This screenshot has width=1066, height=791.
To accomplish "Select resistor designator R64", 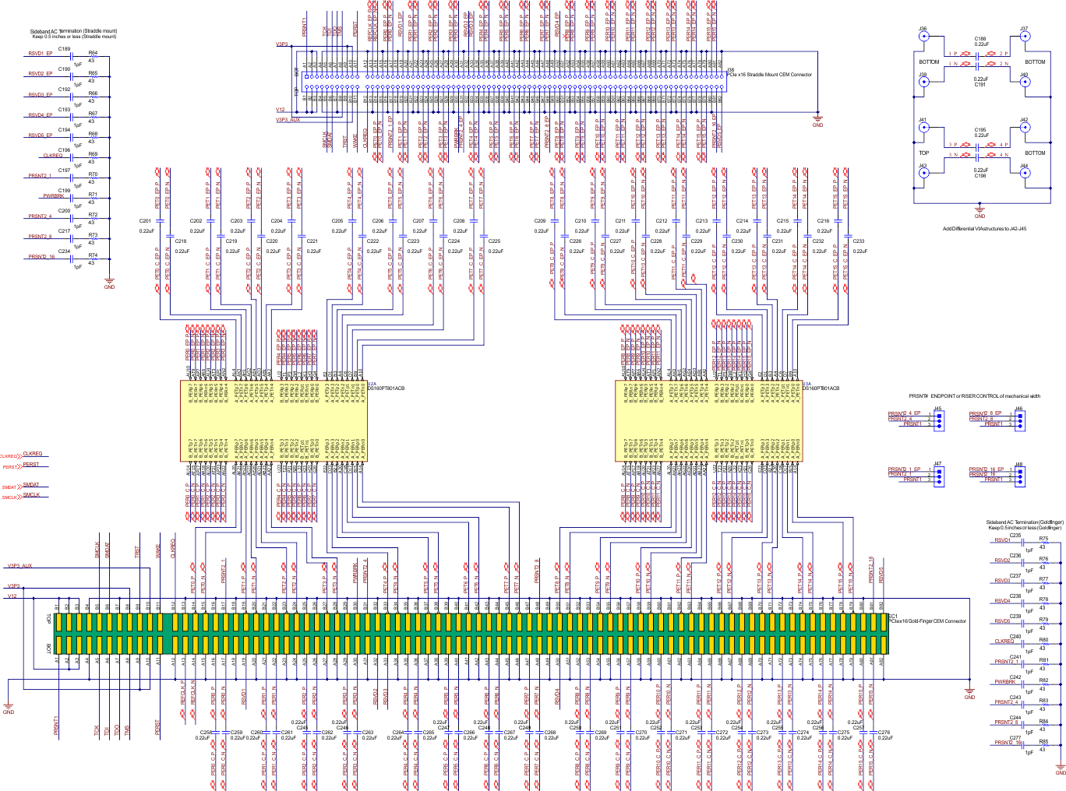I will pyautogui.click(x=93, y=53).
